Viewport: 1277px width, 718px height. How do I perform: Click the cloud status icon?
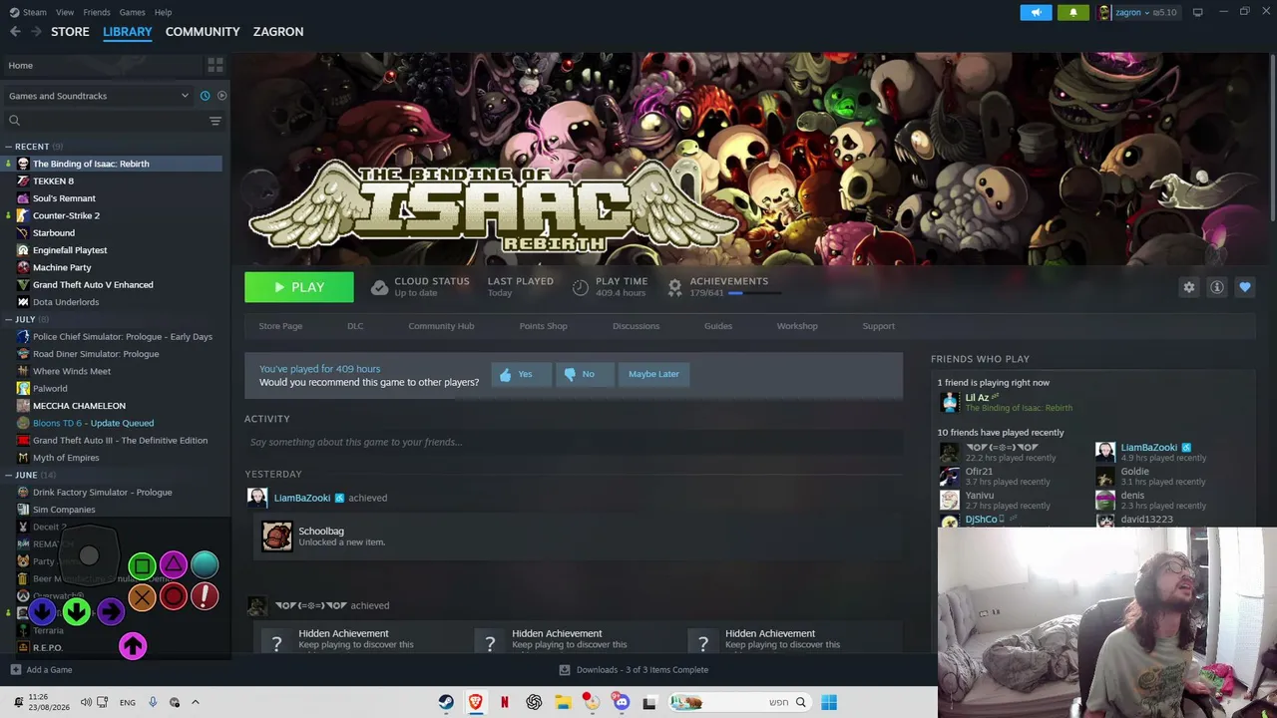pyautogui.click(x=379, y=287)
